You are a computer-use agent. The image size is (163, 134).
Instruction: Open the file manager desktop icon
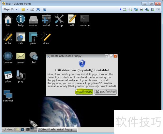pyautogui.click(x=8, y=20)
